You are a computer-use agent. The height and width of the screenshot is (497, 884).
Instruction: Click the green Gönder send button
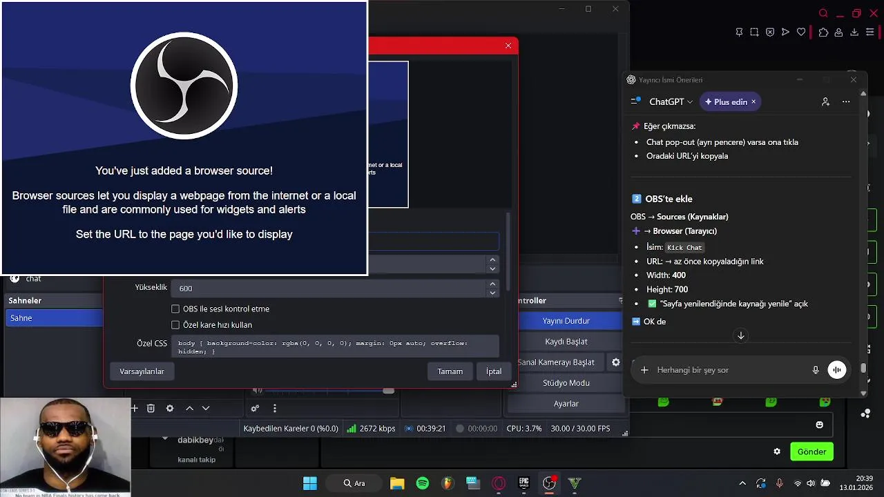(x=811, y=451)
